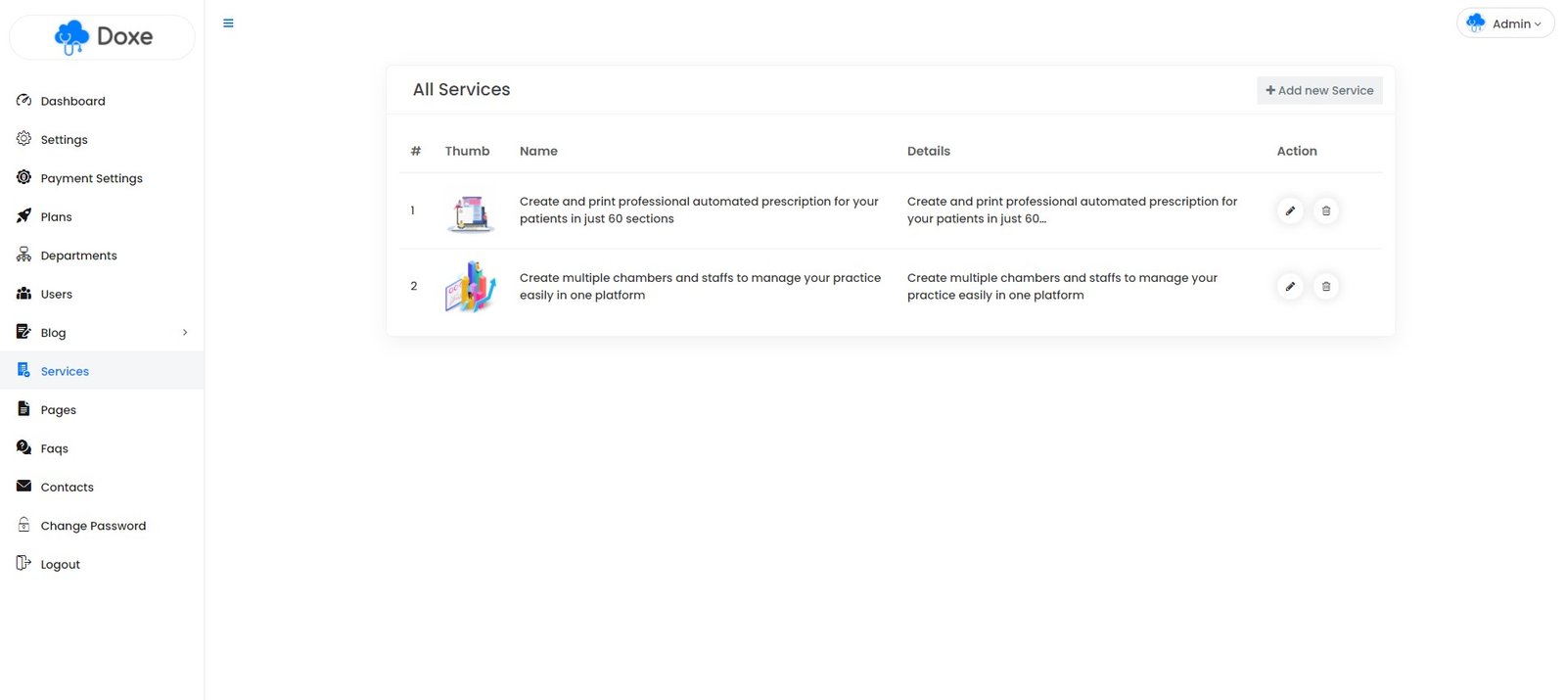The height and width of the screenshot is (700, 1566).
Task: Delete the second service using trash icon
Action: click(x=1325, y=287)
